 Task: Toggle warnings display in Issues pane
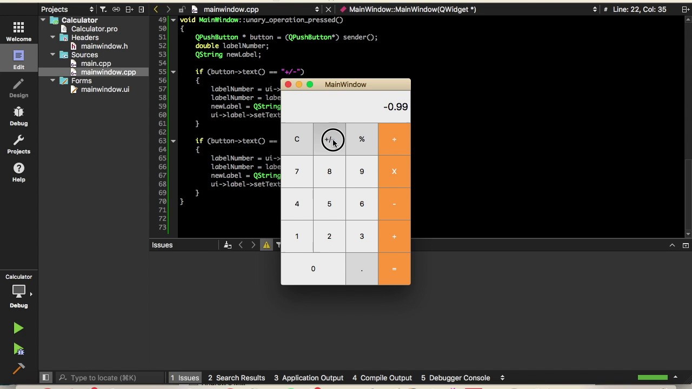[267, 245]
